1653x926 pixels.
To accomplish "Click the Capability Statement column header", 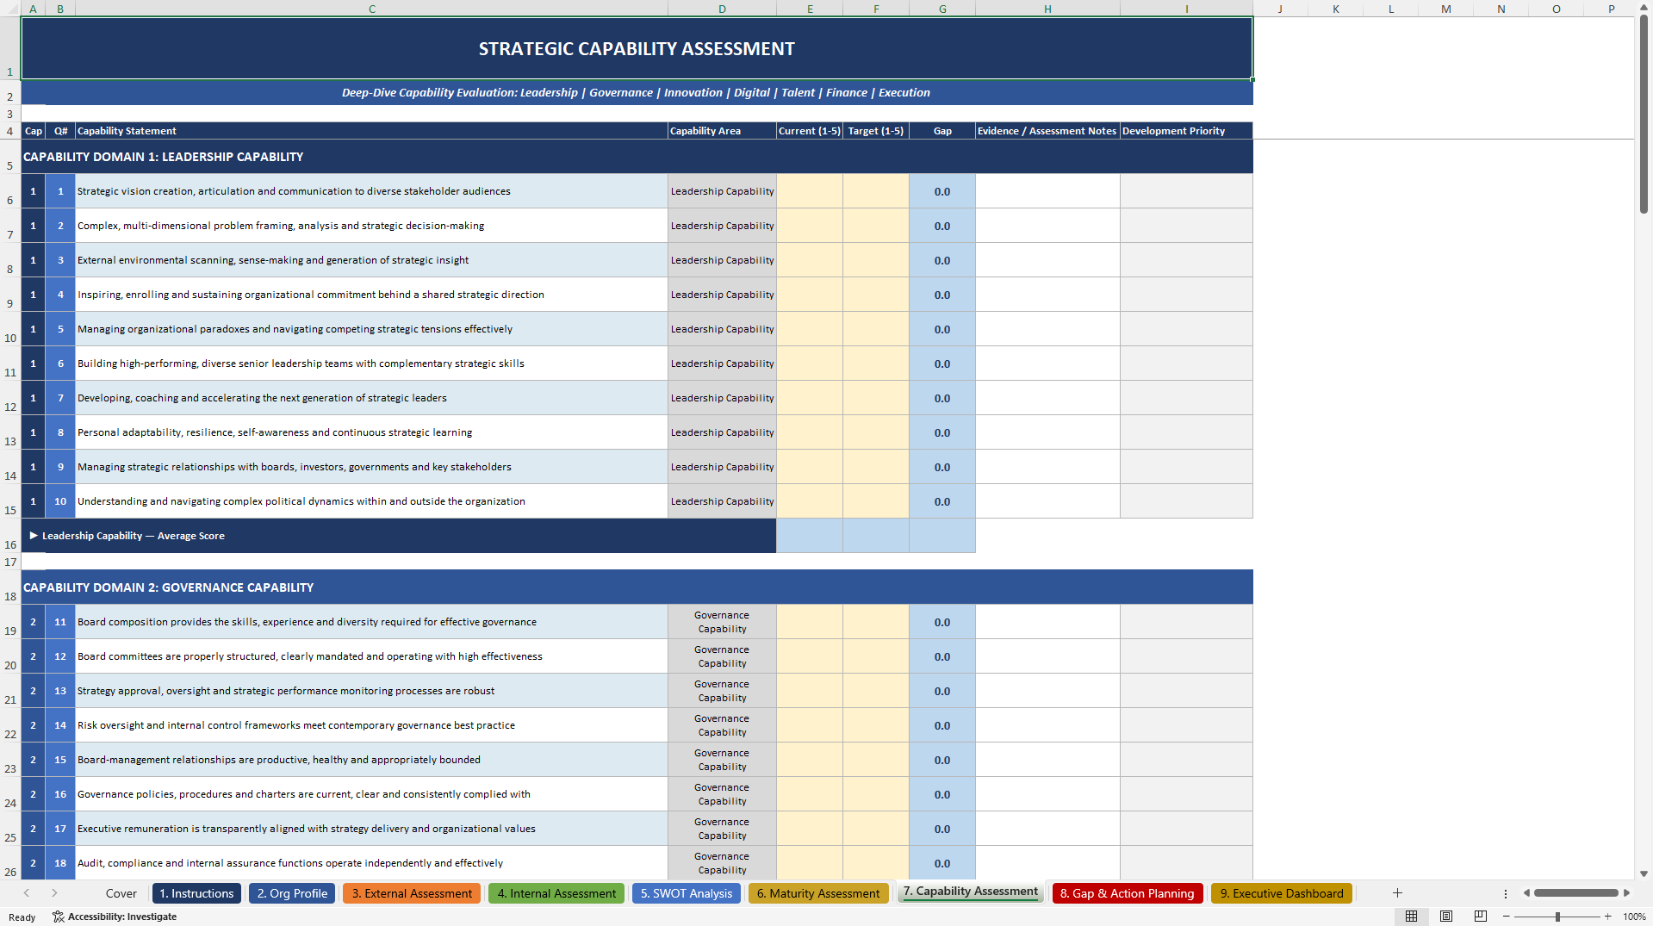I will pos(371,131).
